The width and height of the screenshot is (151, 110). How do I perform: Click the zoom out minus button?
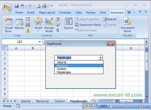[x=111, y=106]
